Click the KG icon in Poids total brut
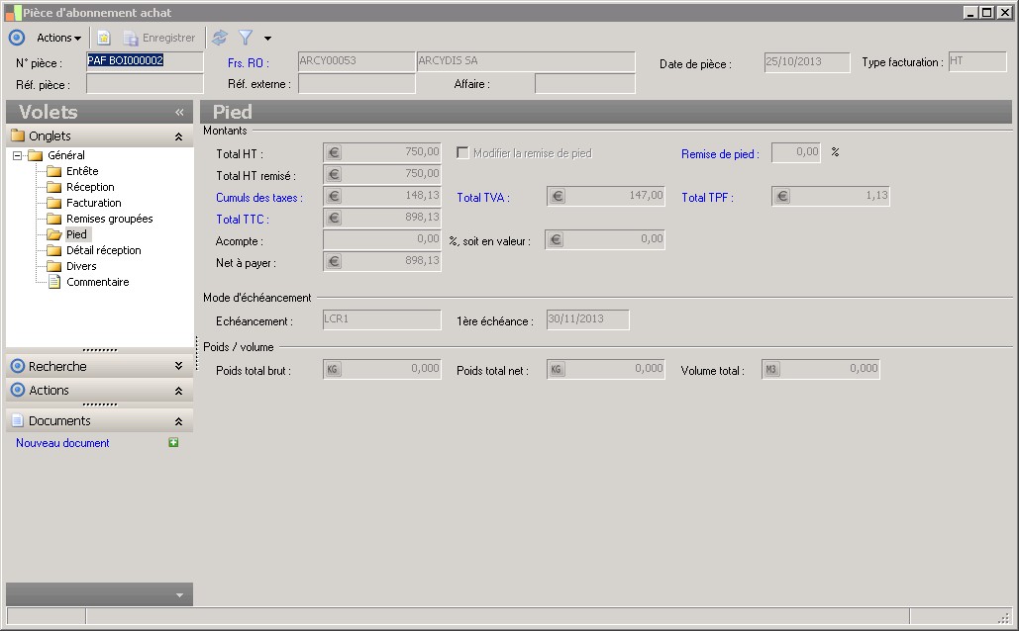 click(x=333, y=369)
